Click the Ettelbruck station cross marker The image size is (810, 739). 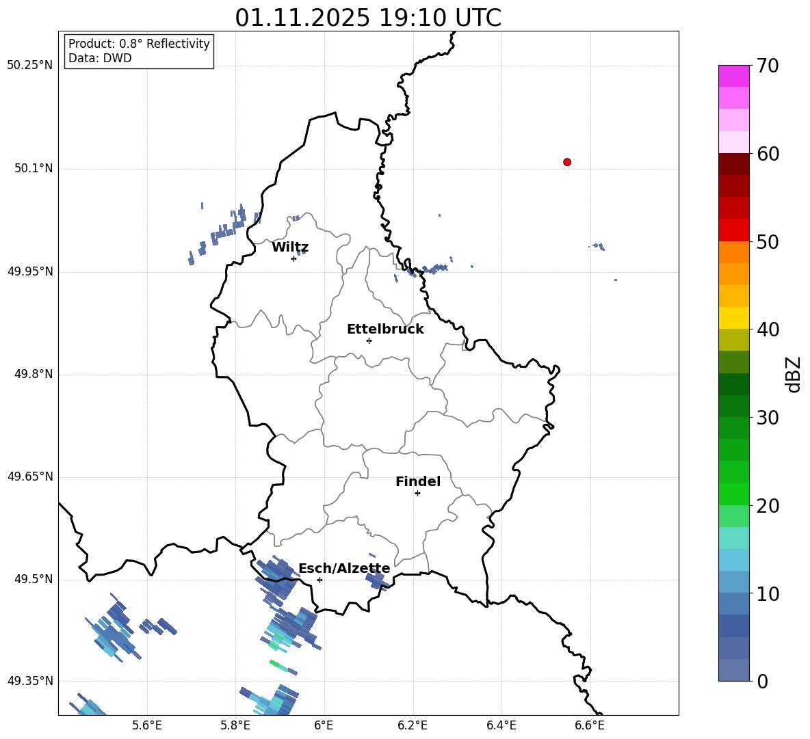[369, 340]
